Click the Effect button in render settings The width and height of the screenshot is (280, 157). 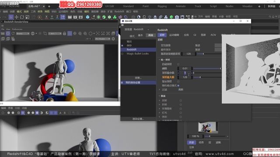(x=138, y=78)
